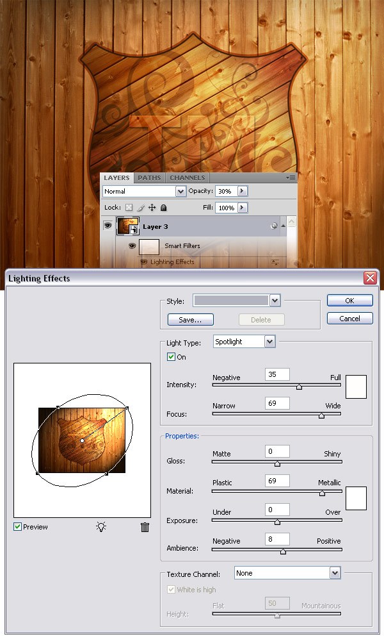Click the Smart Filters mask thumbnail
The height and width of the screenshot is (641, 384).
point(149,247)
